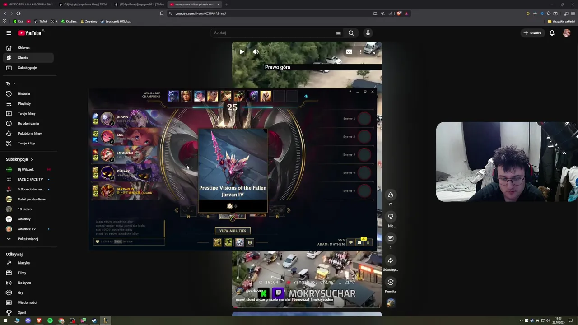Click the champ select chat input field

[x=129, y=241]
